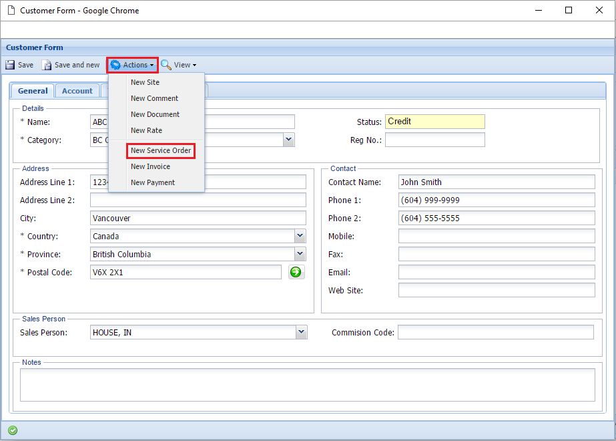Image resolution: width=616 pixels, height=441 pixels.
Task: Maximize the Customer Form Chrome window
Action: click(569, 10)
